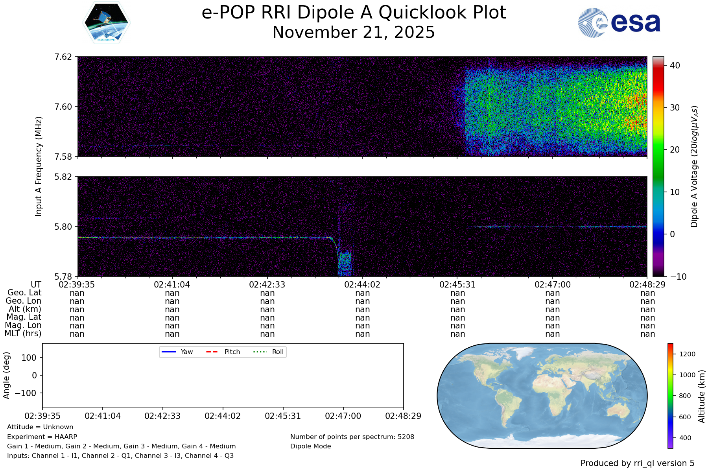Click "Produced by rri_ql version 5" text
The image size is (708, 472).
click(x=637, y=463)
